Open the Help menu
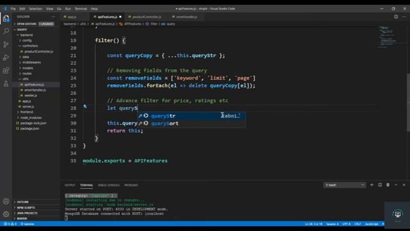 (94, 8)
